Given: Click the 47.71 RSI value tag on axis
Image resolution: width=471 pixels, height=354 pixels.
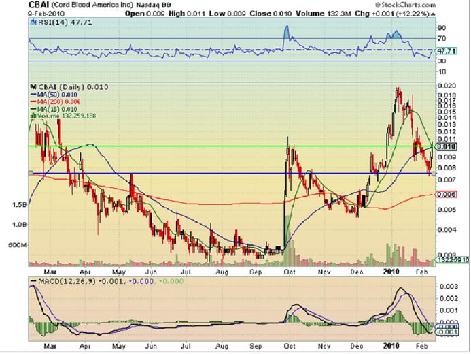Looking at the screenshot, I should pos(447,51).
